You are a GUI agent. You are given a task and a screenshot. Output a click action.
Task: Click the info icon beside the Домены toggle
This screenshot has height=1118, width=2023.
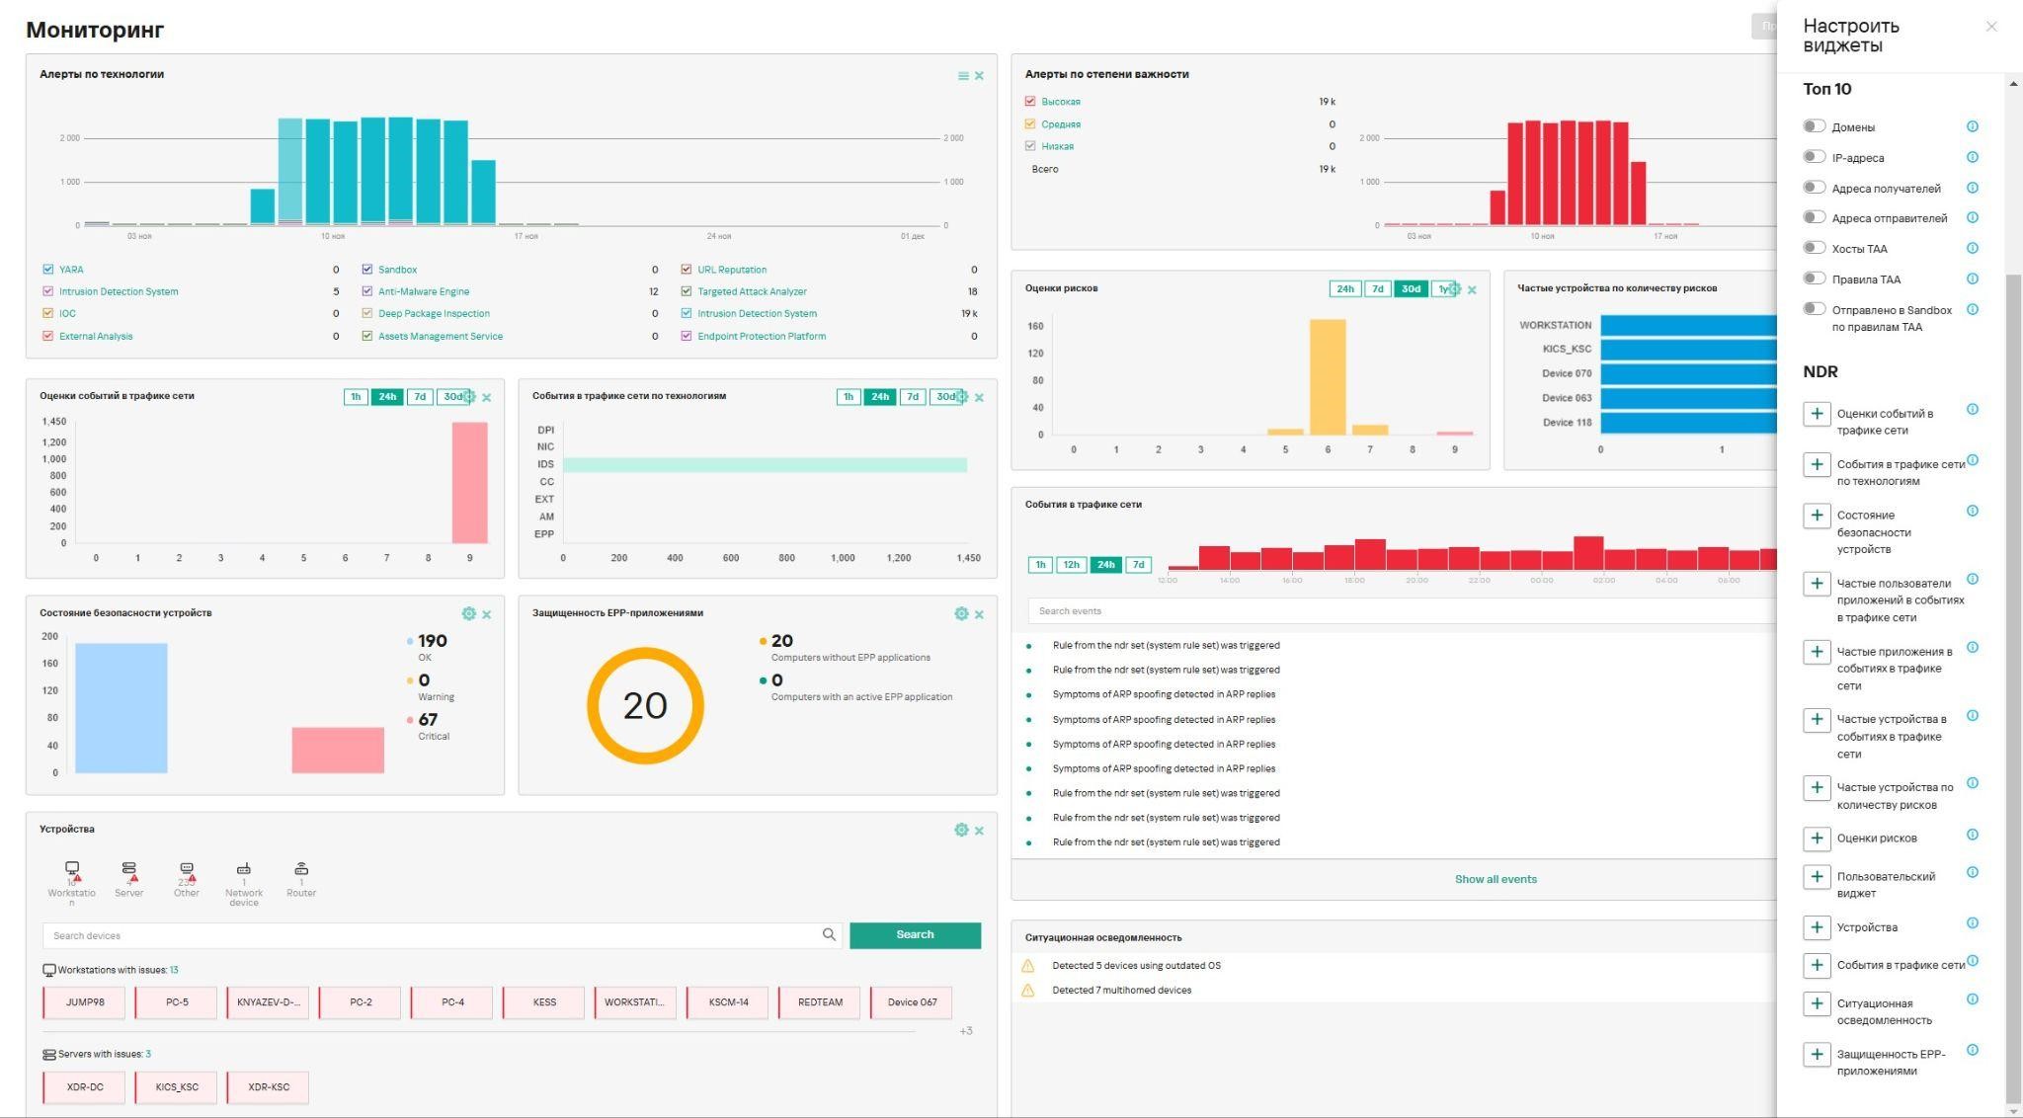click(x=1972, y=126)
